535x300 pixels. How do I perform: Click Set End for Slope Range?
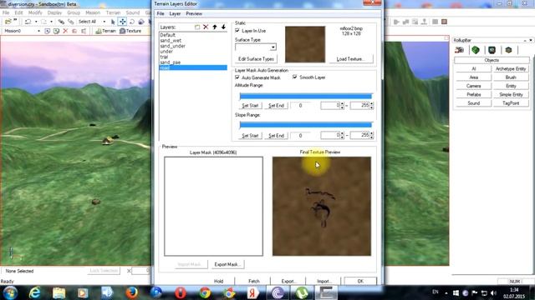pos(276,135)
